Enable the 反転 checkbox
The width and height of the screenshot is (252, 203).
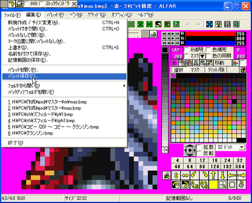pos(199,153)
